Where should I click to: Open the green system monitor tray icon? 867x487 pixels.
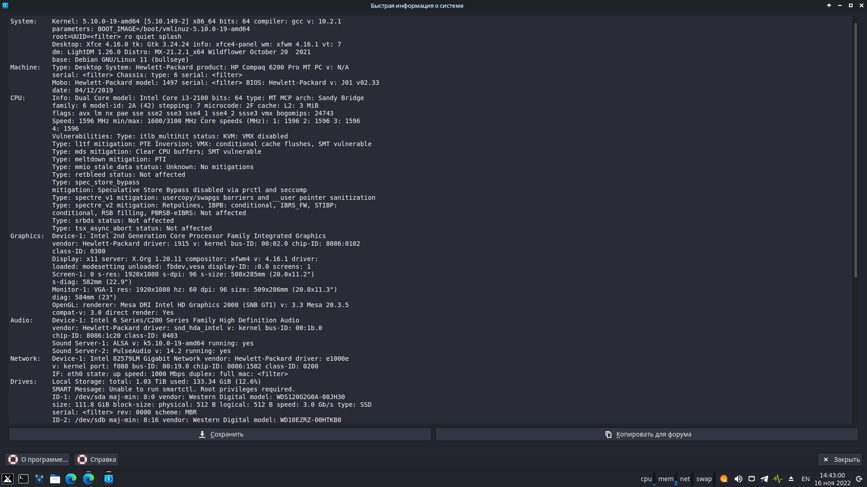click(778, 479)
